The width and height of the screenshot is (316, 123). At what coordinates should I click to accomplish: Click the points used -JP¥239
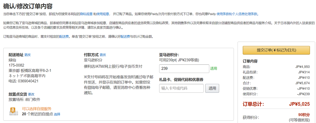[303, 94]
